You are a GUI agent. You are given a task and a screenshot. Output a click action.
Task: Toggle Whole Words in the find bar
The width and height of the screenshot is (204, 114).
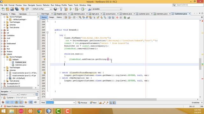(x=104, y=103)
